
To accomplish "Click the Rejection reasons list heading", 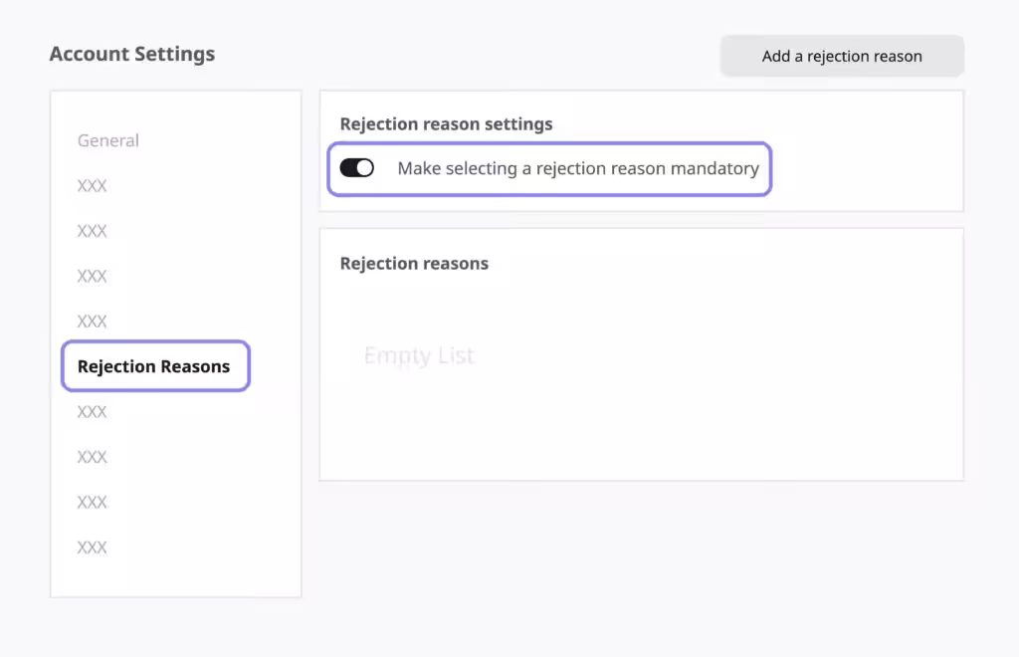I will (414, 263).
